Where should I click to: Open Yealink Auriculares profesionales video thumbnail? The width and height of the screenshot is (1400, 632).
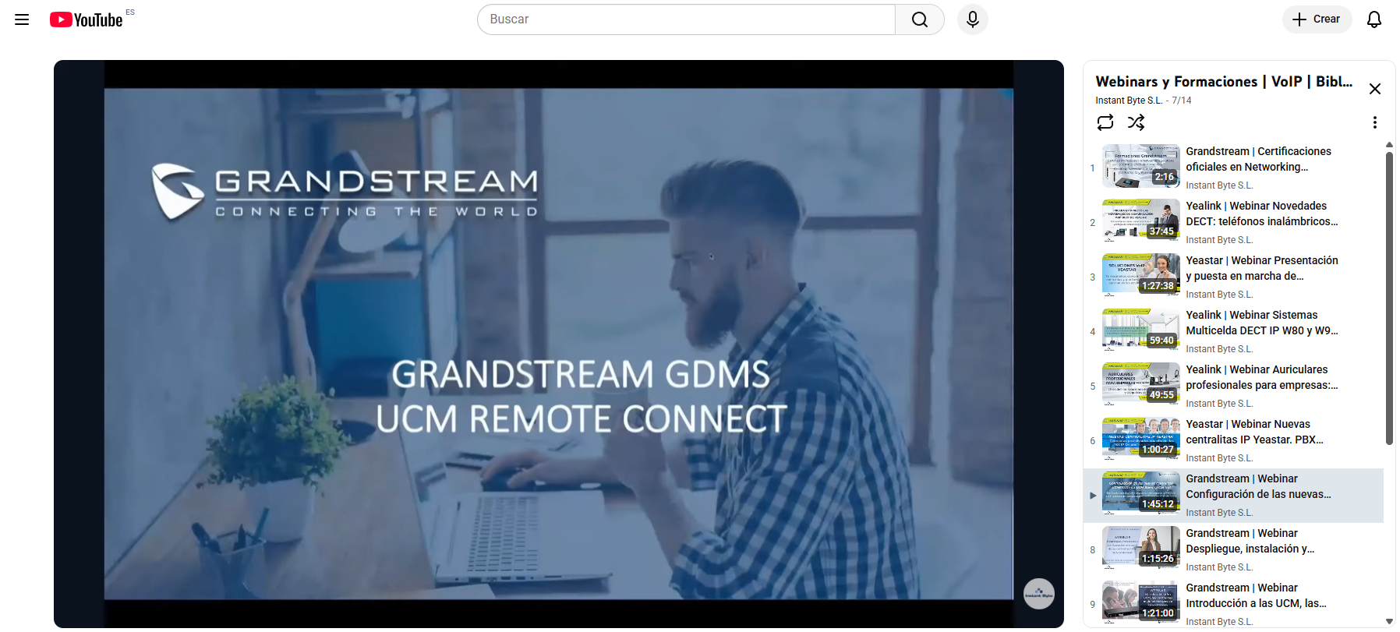tap(1140, 383)
